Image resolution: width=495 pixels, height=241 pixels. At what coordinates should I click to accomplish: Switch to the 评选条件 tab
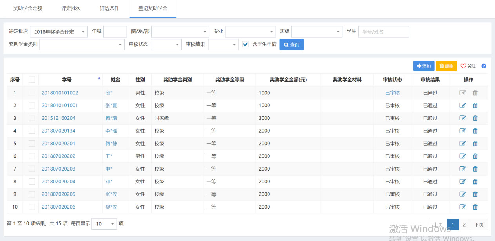pos(109,8)
